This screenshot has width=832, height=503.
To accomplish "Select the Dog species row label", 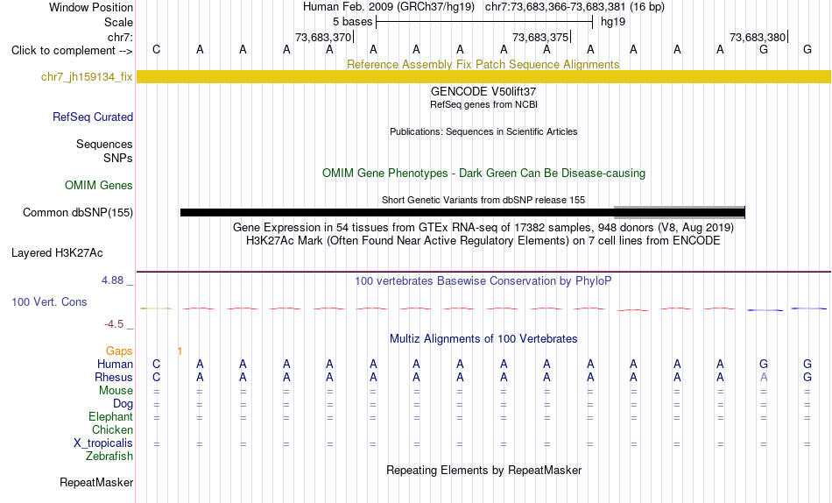I will pos(123,404).
